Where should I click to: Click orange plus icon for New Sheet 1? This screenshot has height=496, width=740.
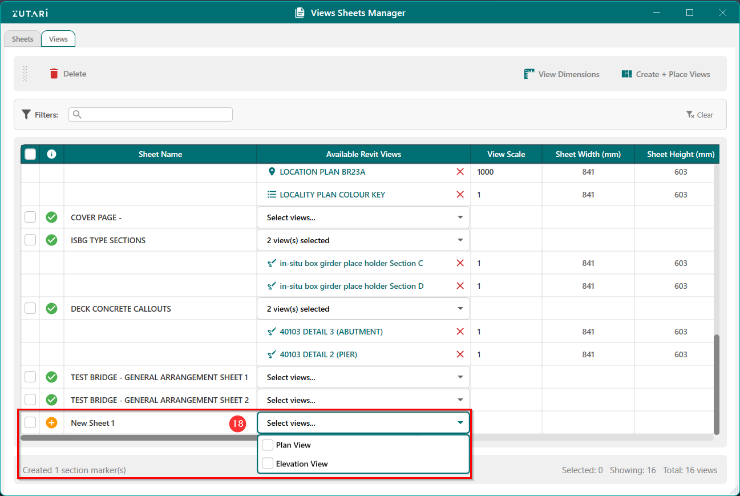(x=51, y=423)
